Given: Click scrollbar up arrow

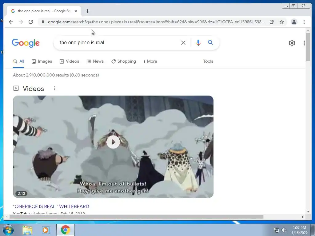Looking at the screenshot, I should tap(308, 30).
